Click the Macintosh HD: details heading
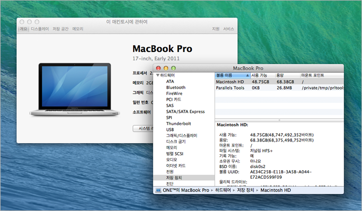 [x=232, y=125]
